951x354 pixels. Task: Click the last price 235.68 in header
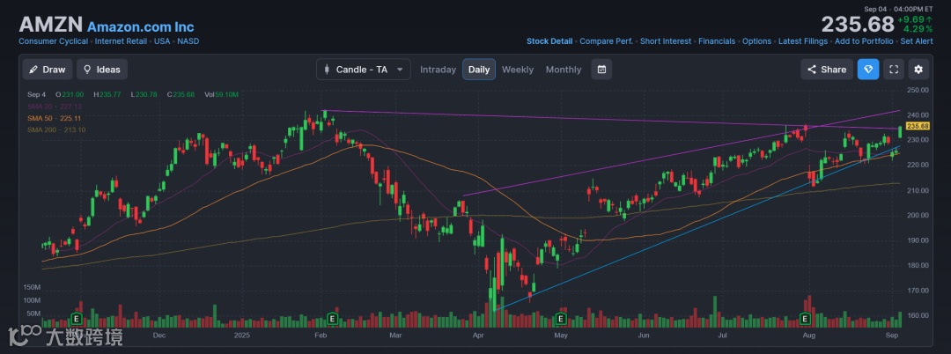point(858,25)
